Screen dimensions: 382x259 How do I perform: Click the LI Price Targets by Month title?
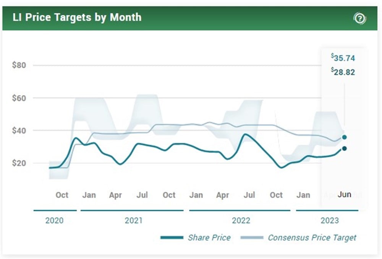pyautogui.click(x=77, y=17)
